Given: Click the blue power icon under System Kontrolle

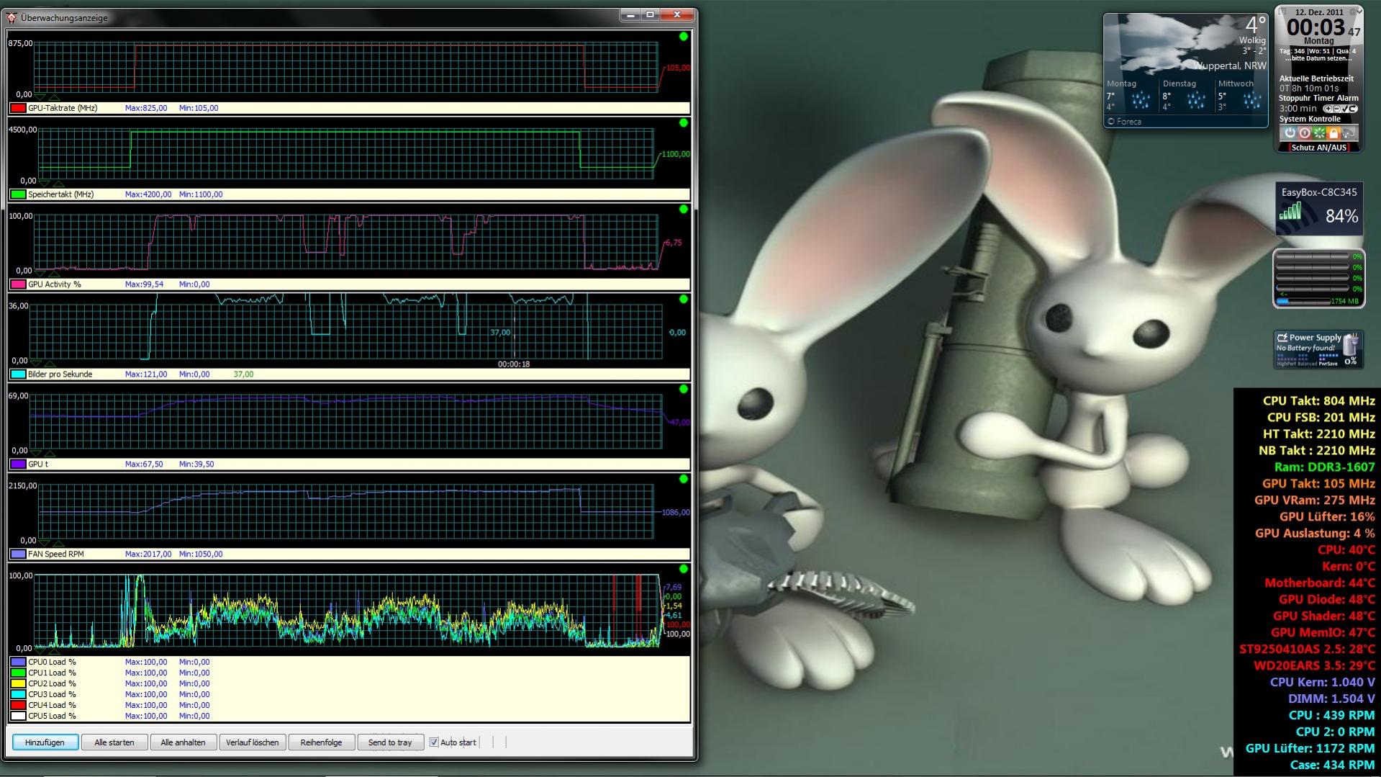Looking at the screenshot, I should click(x=1290, y=133).
